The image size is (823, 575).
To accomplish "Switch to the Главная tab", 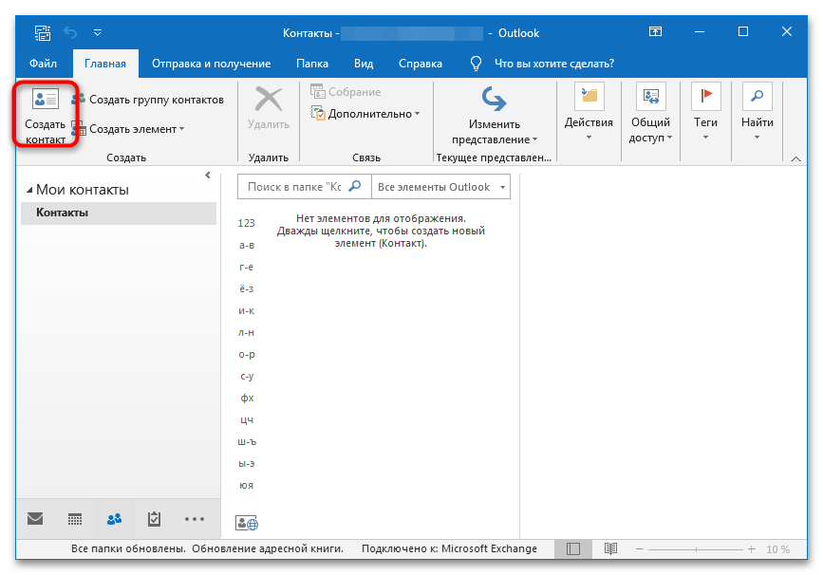I will click(105, 64).
